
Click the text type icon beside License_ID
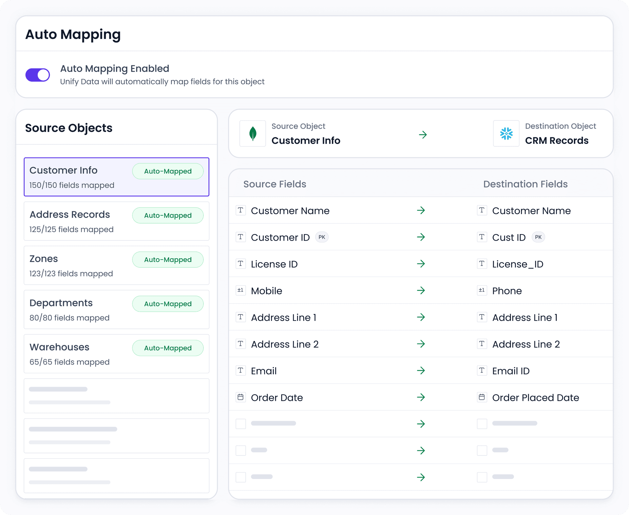coord(482,264)
